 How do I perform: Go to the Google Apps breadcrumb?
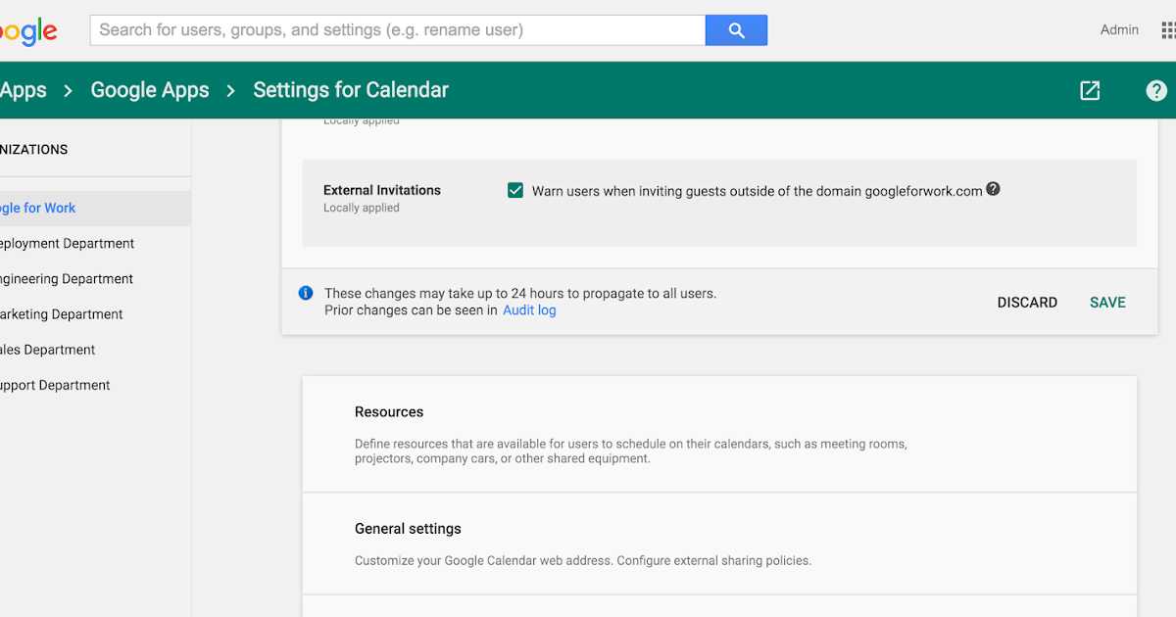(x=150, y=90)
